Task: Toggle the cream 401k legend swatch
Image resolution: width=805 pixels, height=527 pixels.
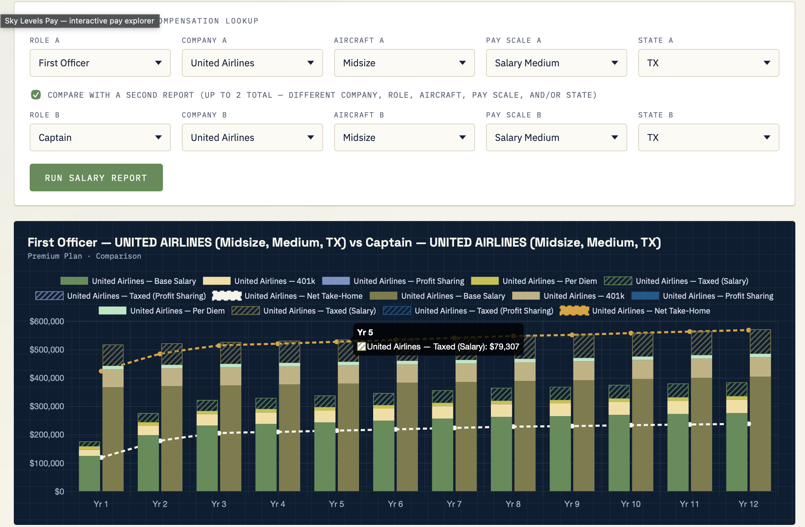Action: (x=216, y=281)
